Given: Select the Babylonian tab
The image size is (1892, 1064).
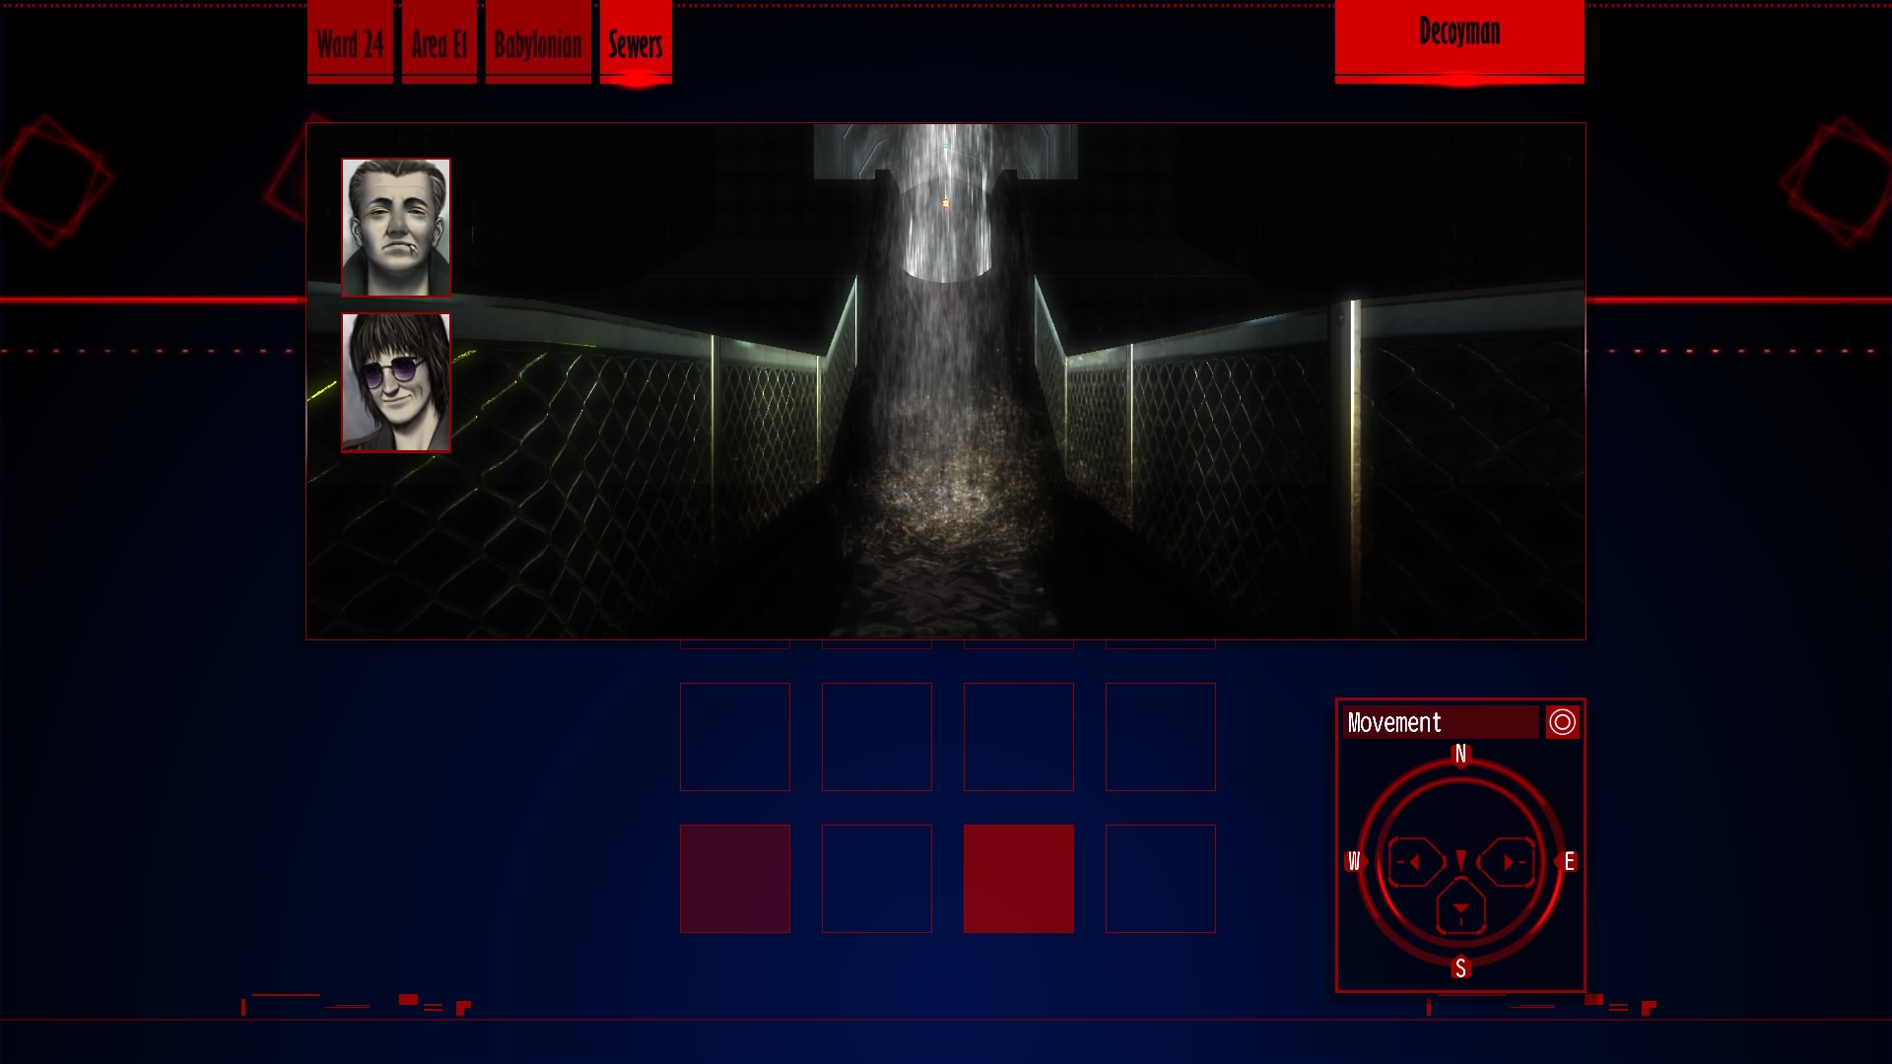Looking at the screenshot, I should [x=538, y=42].
